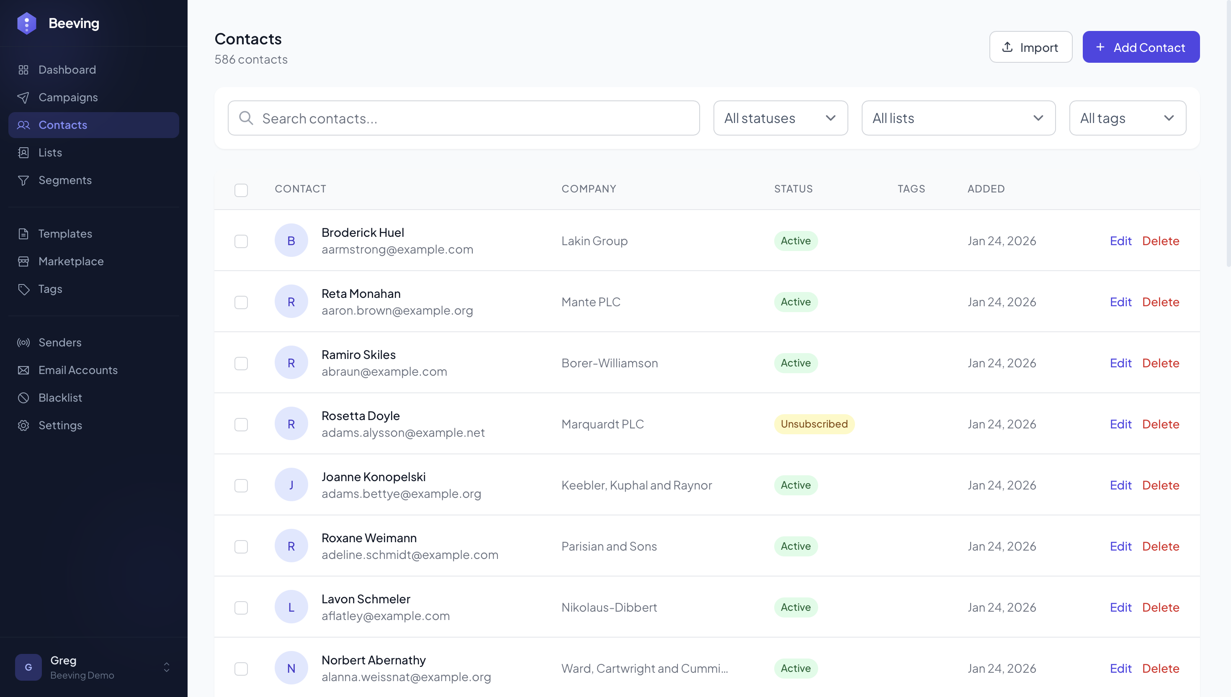Check the checkbox next to Broderick Huel

point(241,241)
